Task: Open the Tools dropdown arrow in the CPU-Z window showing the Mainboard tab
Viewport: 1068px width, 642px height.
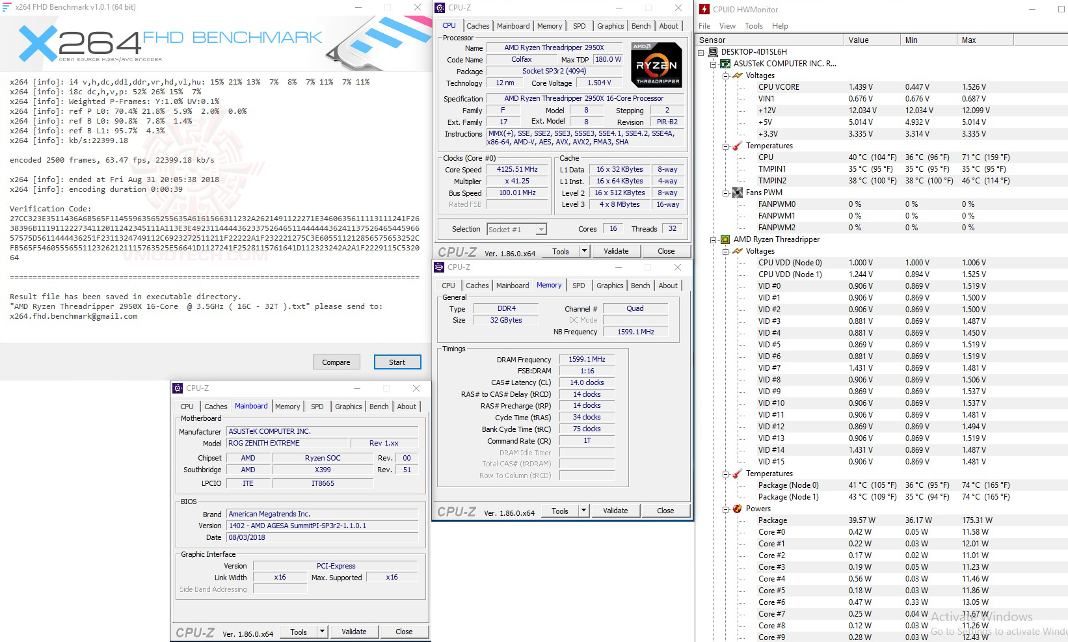Action: [322, 632]
